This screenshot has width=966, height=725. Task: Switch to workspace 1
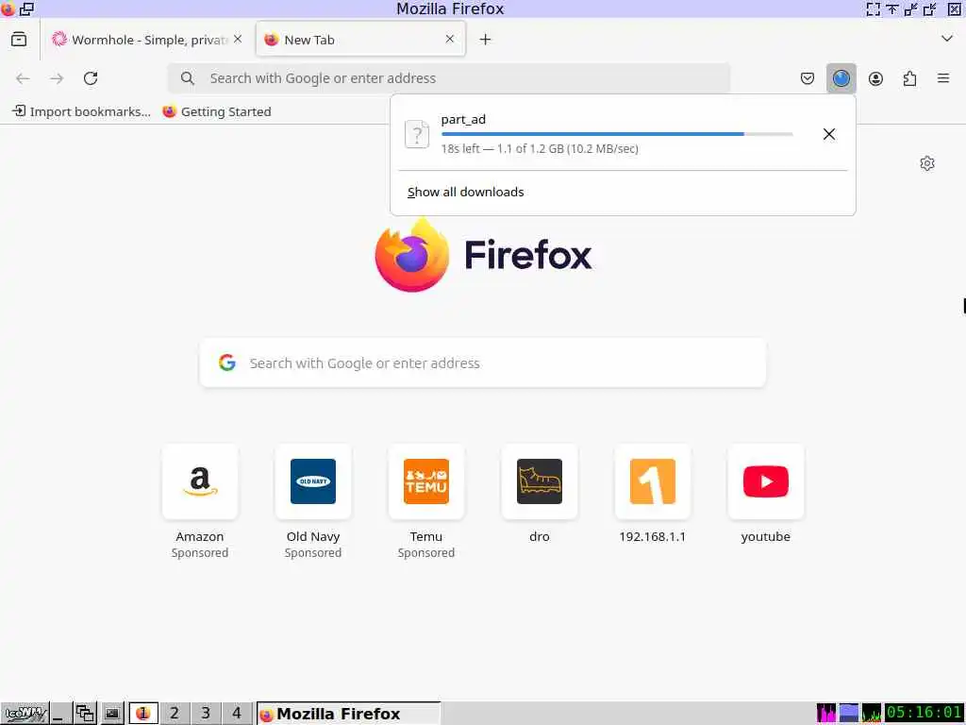[143, 714]
